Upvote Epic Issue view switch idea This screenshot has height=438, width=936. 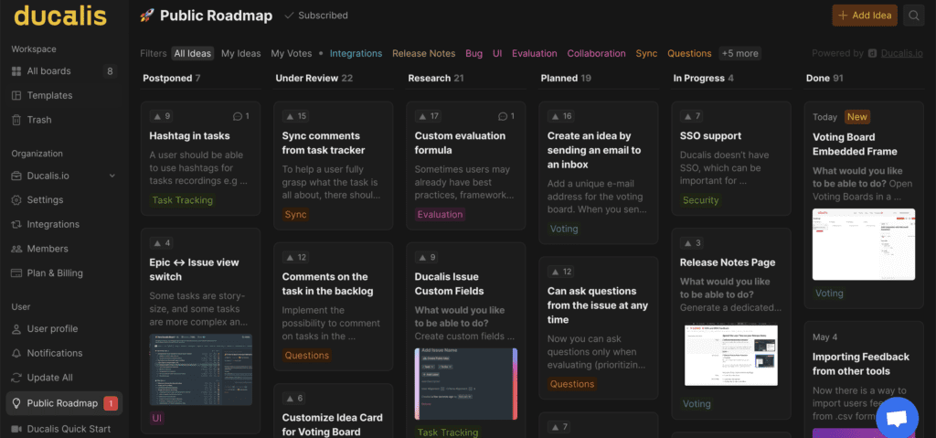(x=161, y=242)
